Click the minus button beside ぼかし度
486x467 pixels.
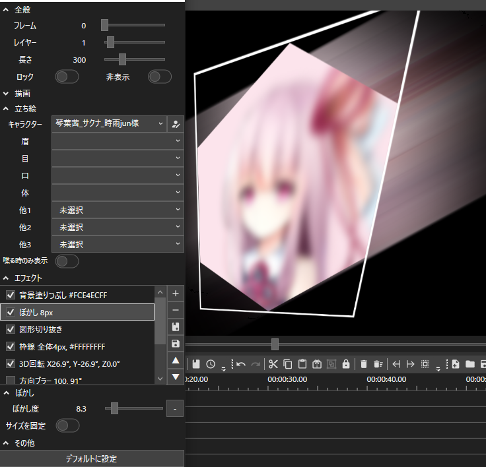175,408
